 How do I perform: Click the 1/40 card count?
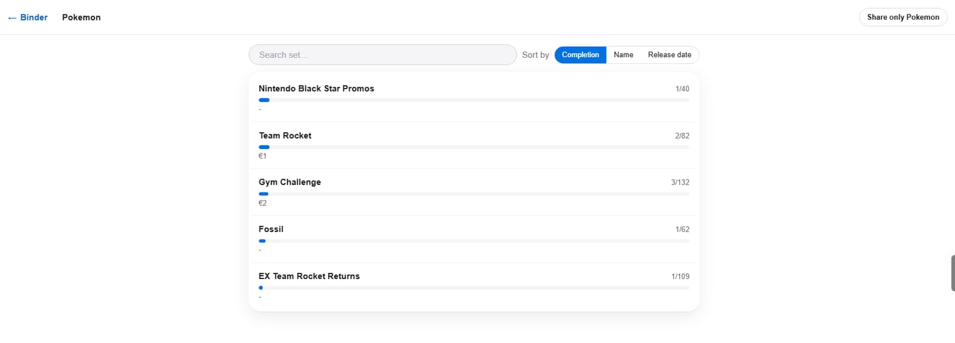[682, 88]
